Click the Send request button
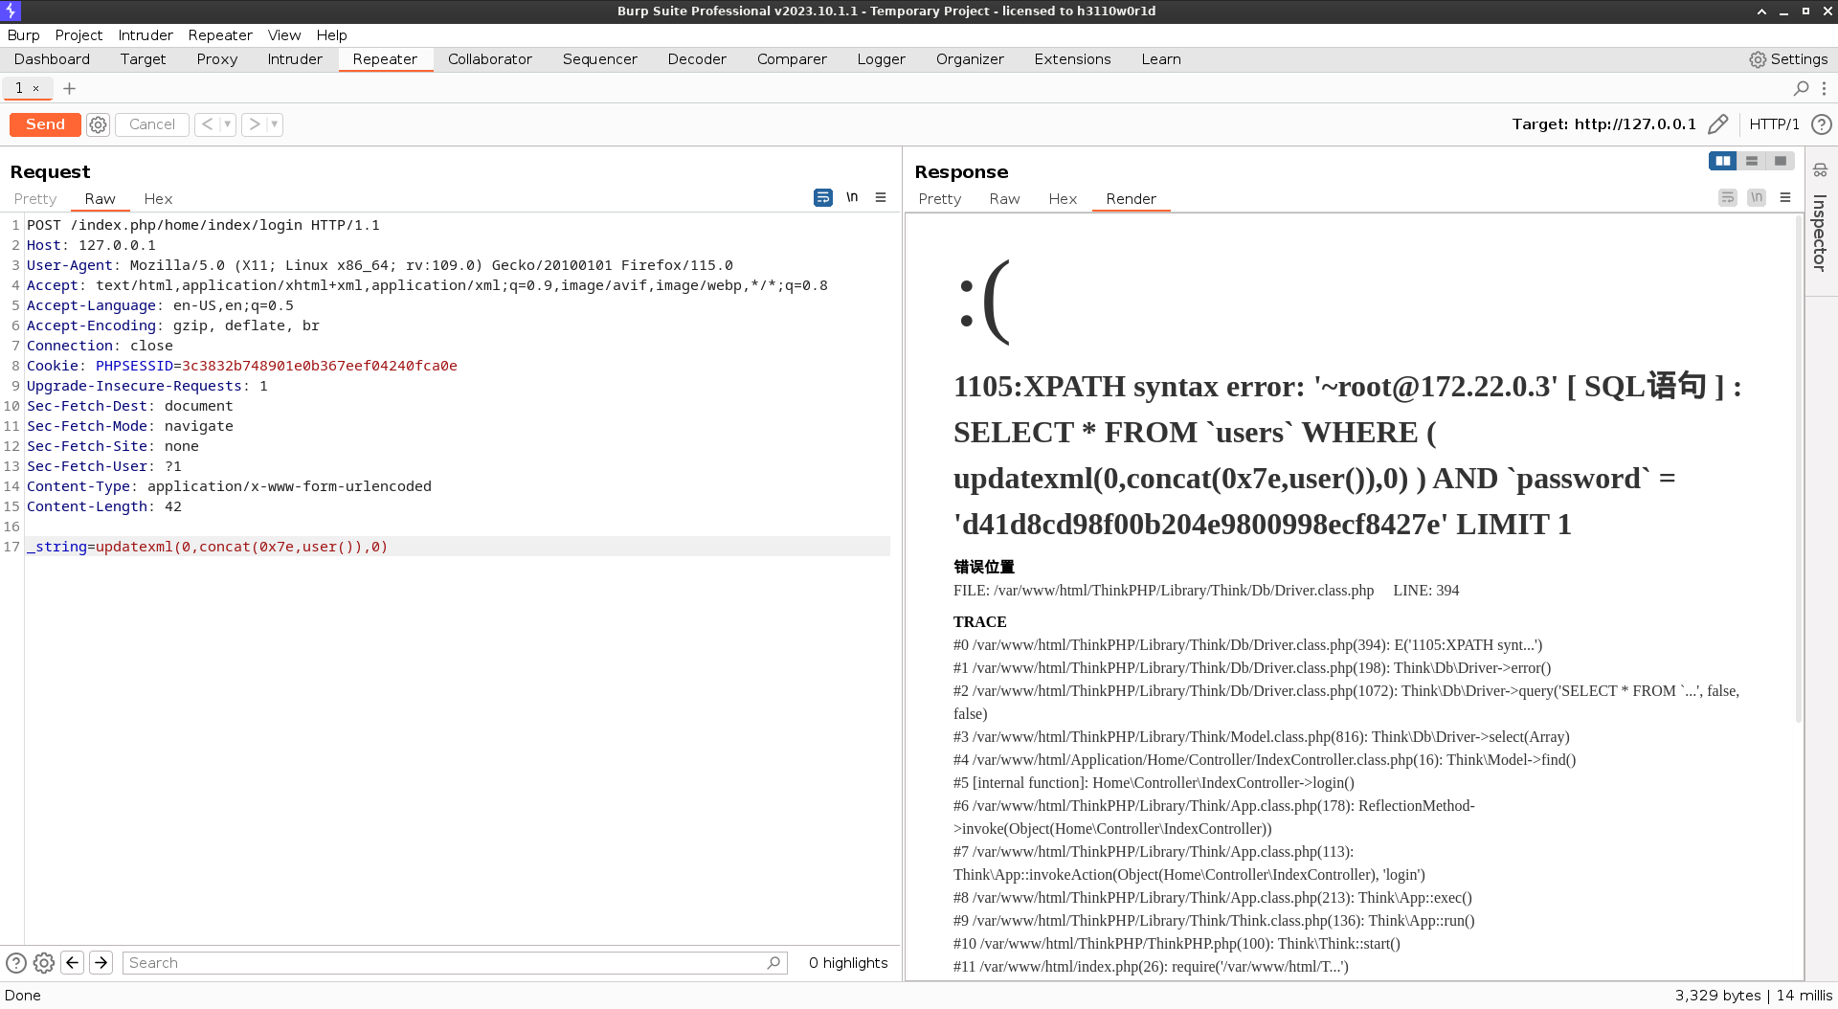 [x=45, y=124]
